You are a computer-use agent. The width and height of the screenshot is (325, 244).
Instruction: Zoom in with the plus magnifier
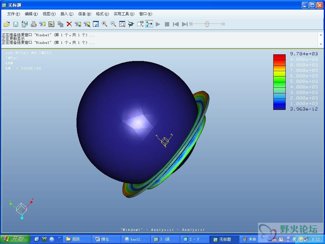[104, 24]
